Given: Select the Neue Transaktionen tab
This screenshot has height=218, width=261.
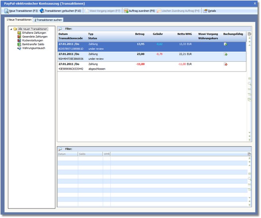Looking at the screenshot, I should coord(19,19).
